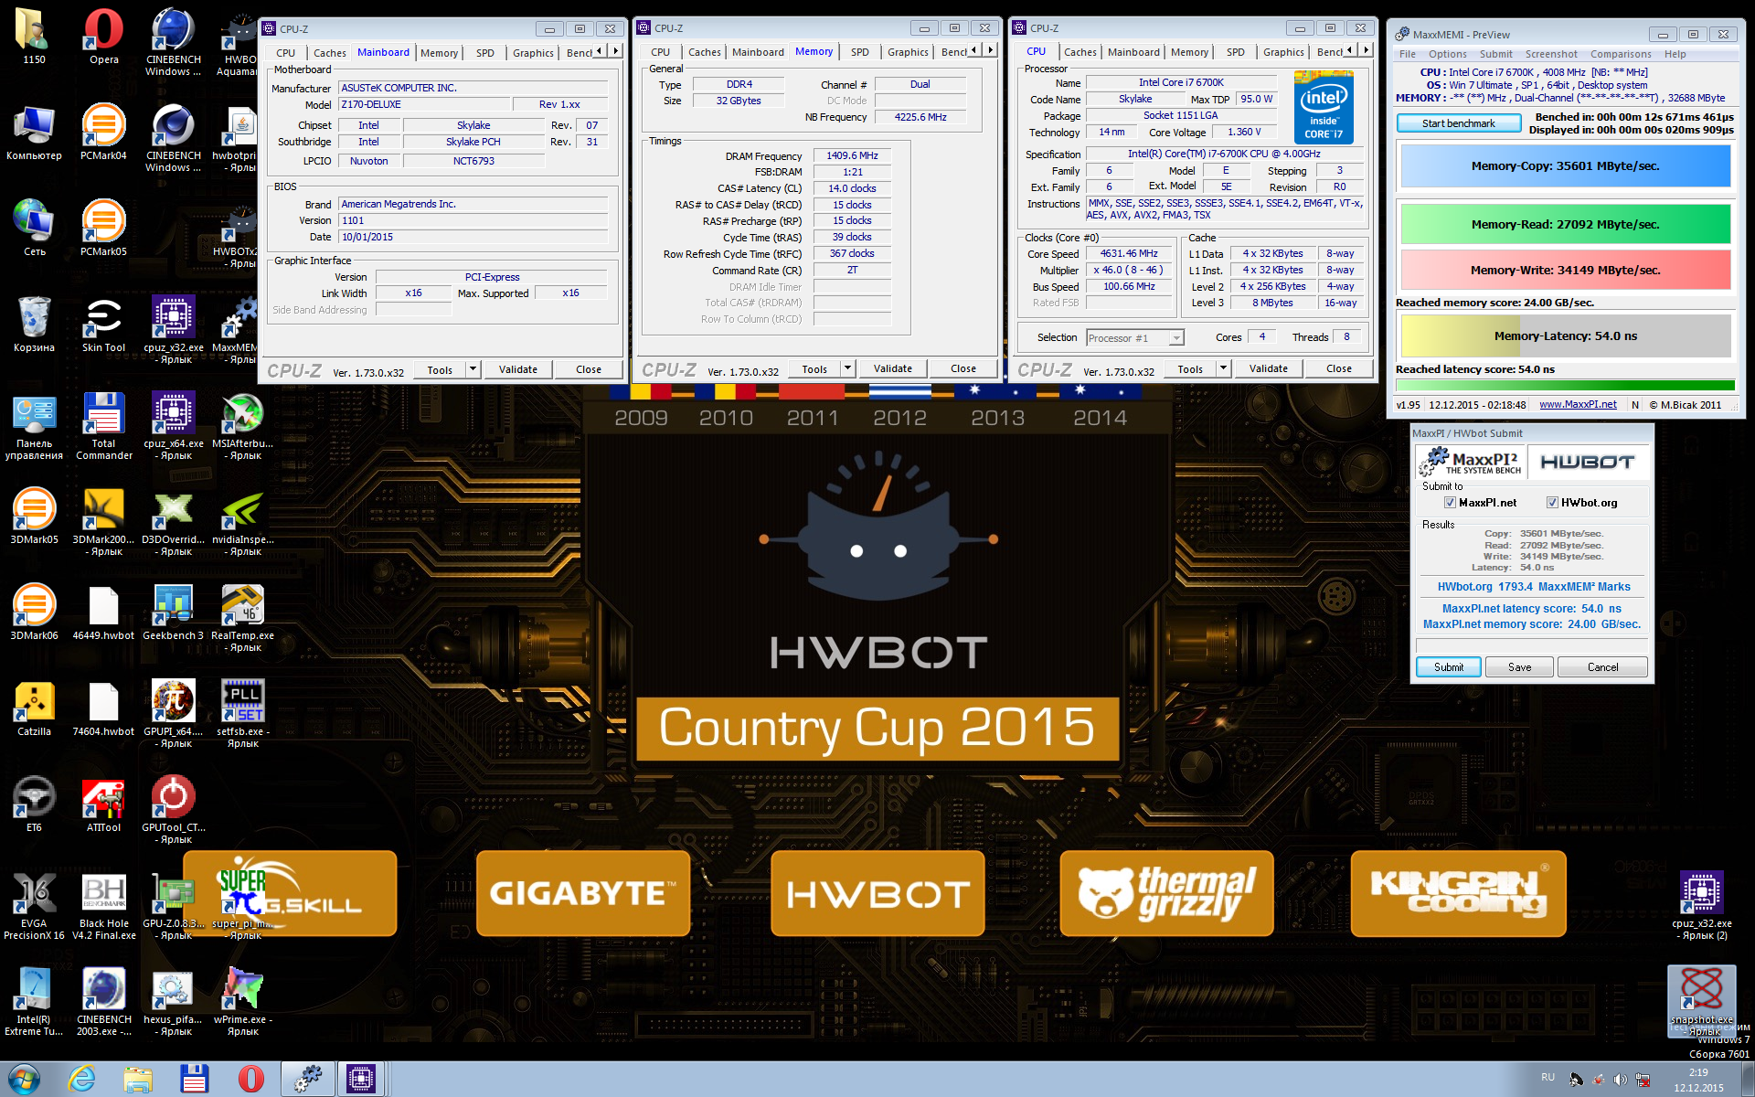1755x1097 pixels.
Task: Open Tools dropdown arrow in Memory CPU-Z
Action: click(848, 368)
